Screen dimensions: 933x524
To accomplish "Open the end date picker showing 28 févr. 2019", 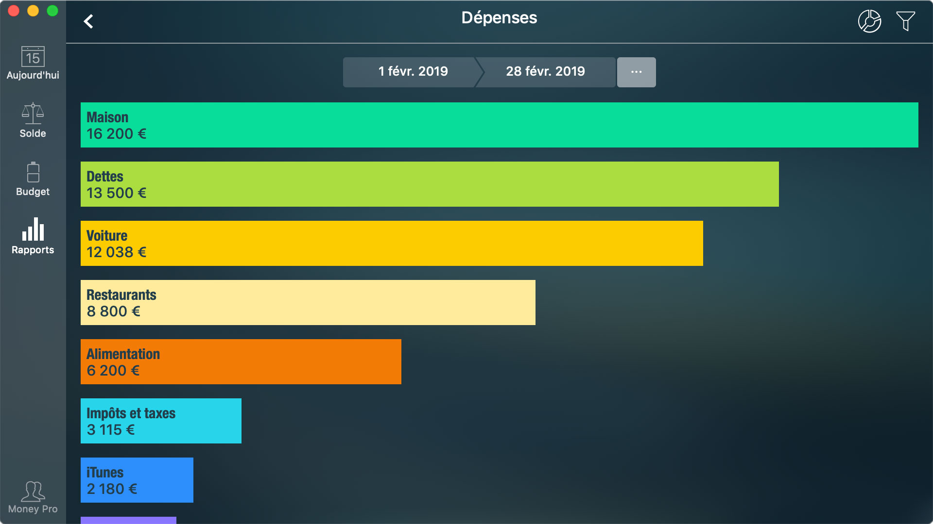I will tap(545, 72).
